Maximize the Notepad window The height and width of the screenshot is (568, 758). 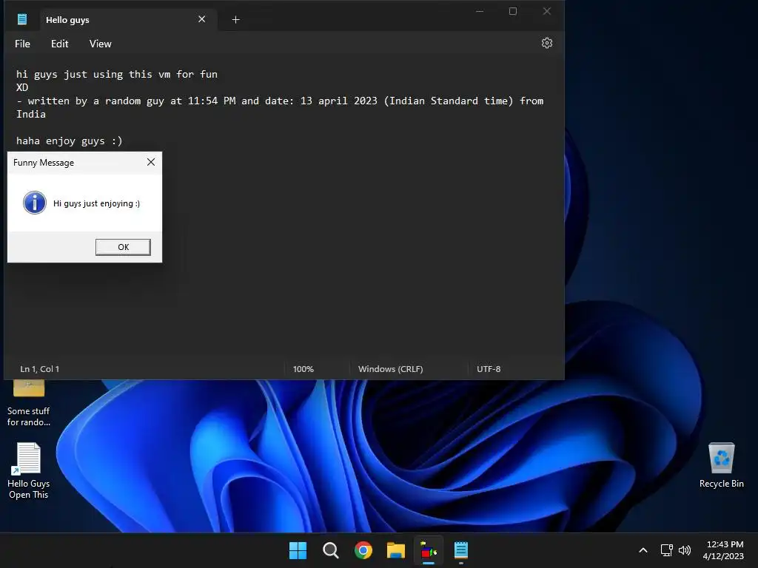[513, 11]
